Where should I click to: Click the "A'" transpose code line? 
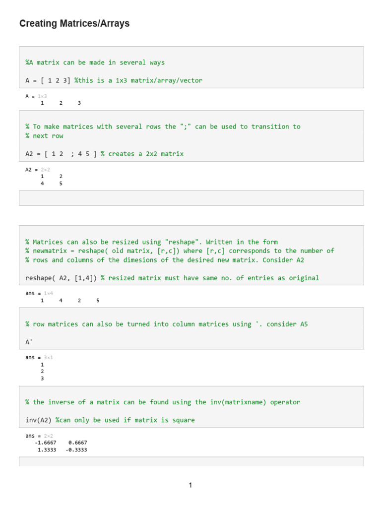[x=28, y=342]
